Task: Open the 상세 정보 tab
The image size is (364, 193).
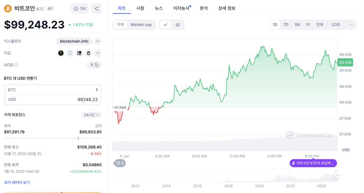Action: [226, 8]
